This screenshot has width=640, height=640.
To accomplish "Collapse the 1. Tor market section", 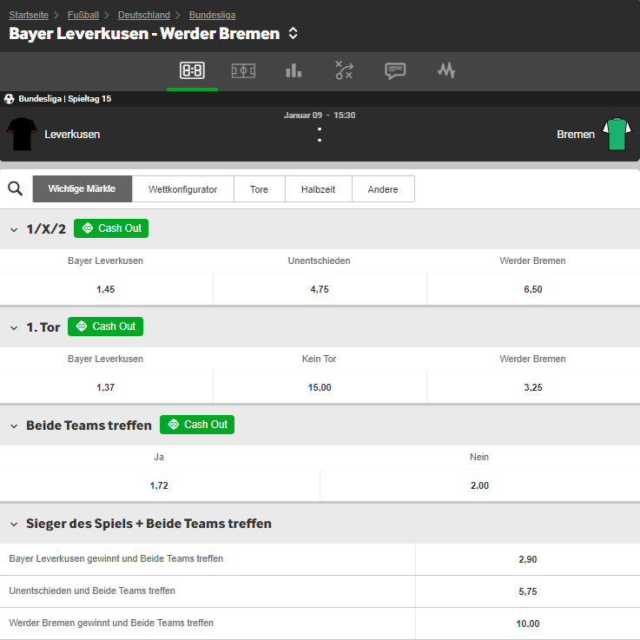I will [14, 327].
